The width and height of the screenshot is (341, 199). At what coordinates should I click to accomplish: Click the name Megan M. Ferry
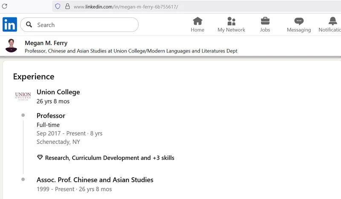click(x=46, y=43)
